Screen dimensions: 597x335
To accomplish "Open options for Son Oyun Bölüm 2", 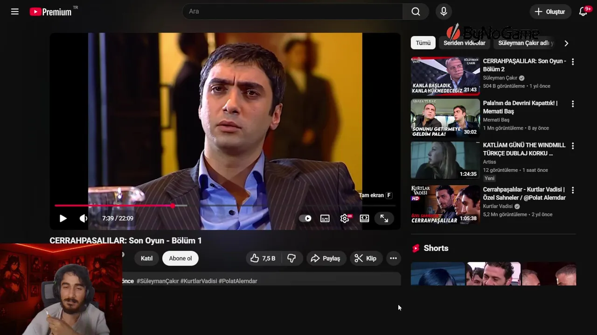I will coord(573,62).
